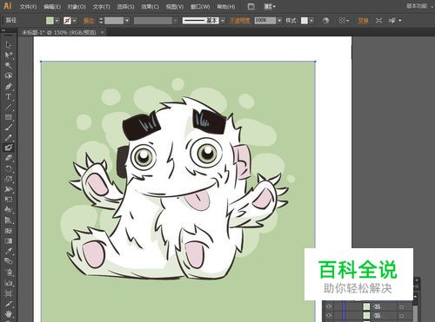Expand the graphic style dropdown arrow
The height and width of the screenshot is (322, 435).
click(311, 21)
